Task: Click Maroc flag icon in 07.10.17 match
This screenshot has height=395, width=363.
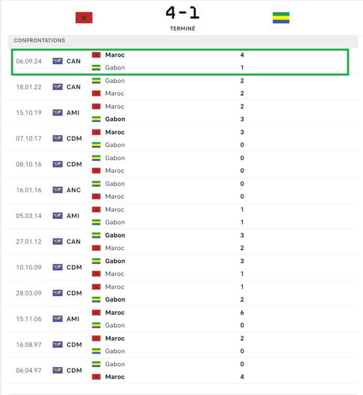Action: [96, 132]
